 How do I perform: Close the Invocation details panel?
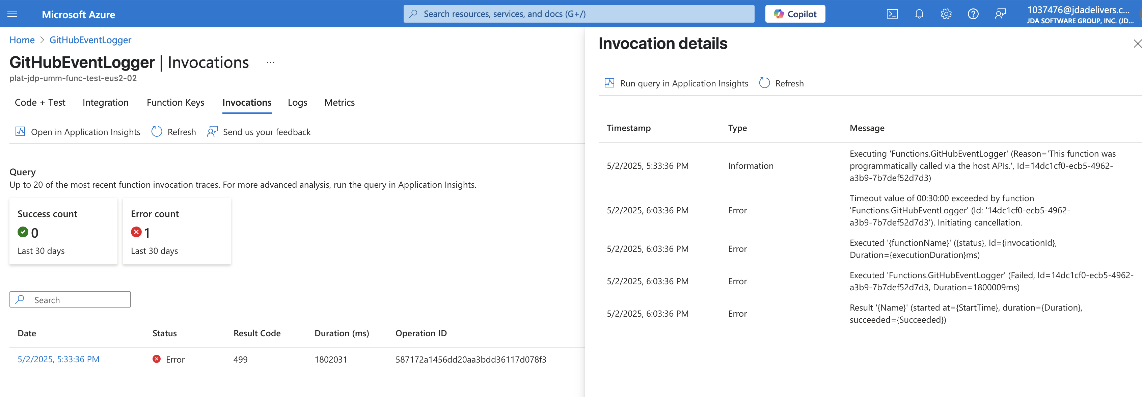click(x=1137, y=44)
